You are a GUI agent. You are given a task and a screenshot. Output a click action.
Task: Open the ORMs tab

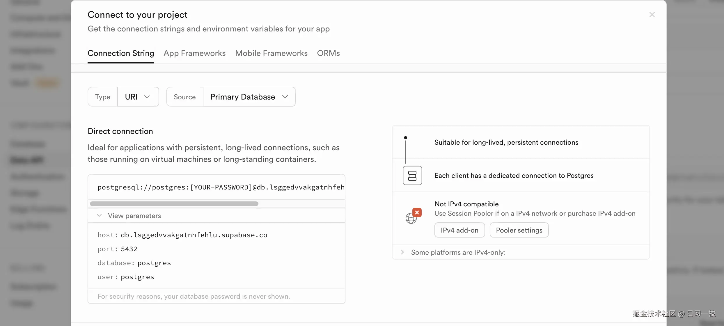[328, 53]
